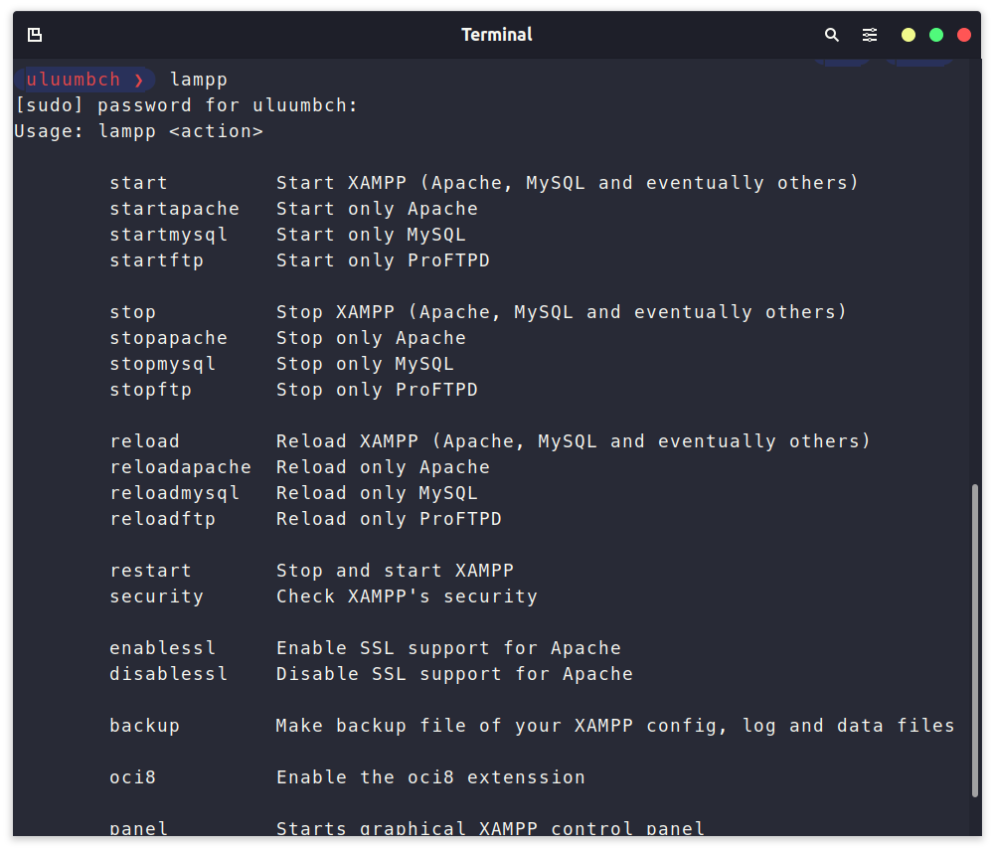
Task: Open new tab icon in Terminal header
Action: point(35,35)
